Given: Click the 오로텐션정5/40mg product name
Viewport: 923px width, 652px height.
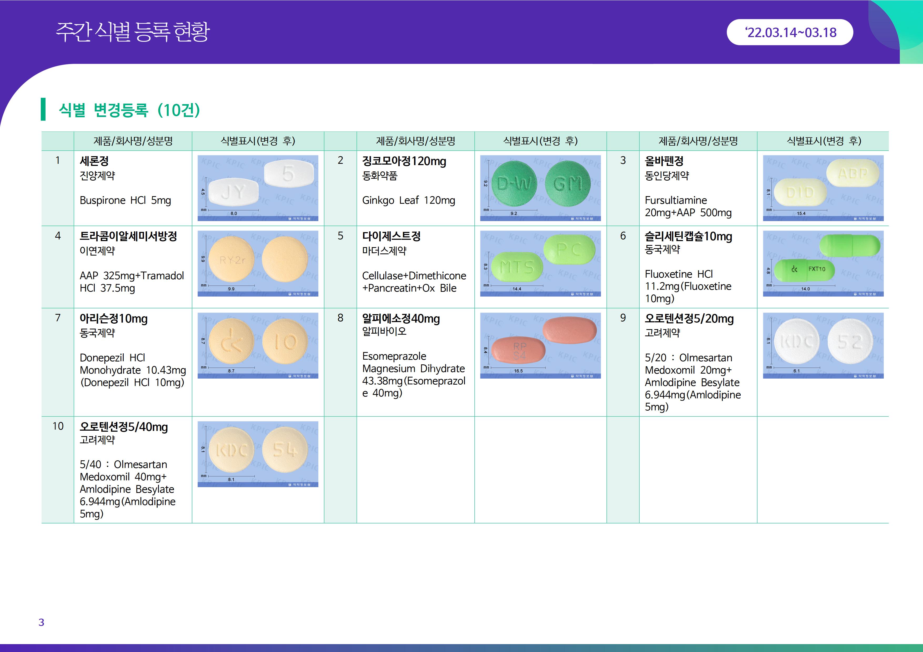Looking at the screenshot, I should (123, 427).
